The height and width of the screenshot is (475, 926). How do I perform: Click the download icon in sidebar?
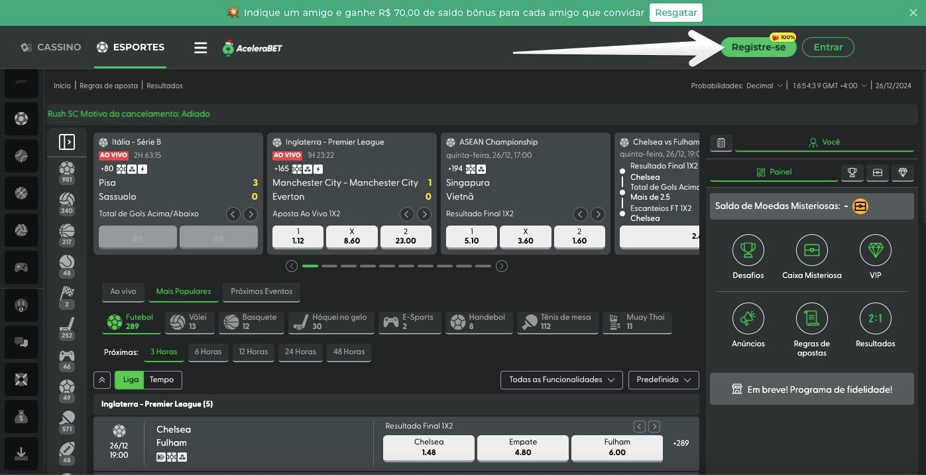[21, 454]
